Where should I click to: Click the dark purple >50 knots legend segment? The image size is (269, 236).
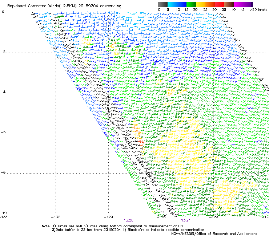pos(252,4)
